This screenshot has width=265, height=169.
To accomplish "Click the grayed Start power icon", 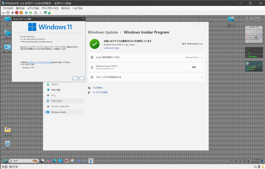I will pyautogui.click(x=8, y=13).
